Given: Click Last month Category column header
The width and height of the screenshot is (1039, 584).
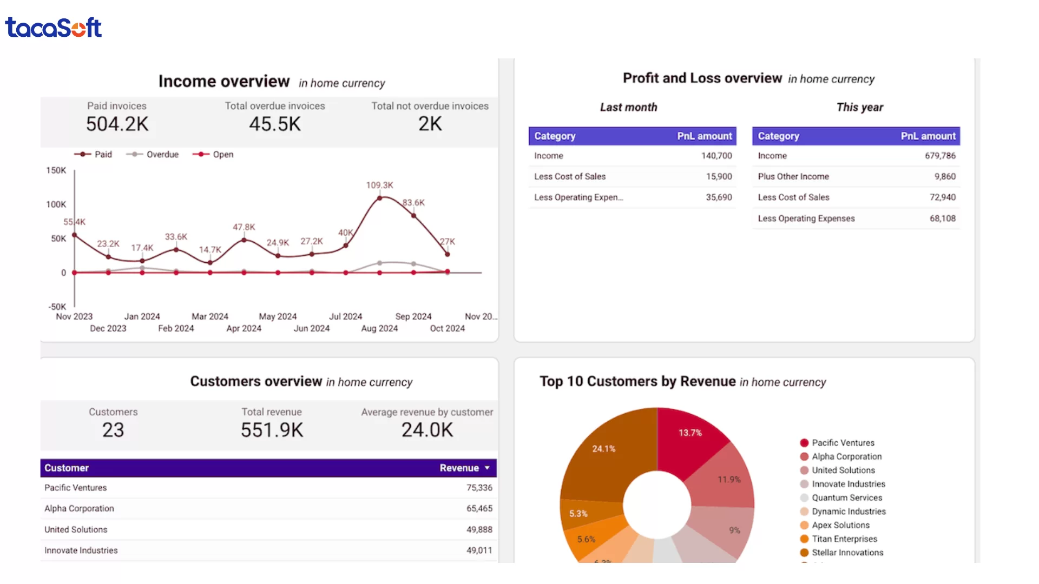Looking at the screenshot, I should pyautogui.click(x=555, y=136).
